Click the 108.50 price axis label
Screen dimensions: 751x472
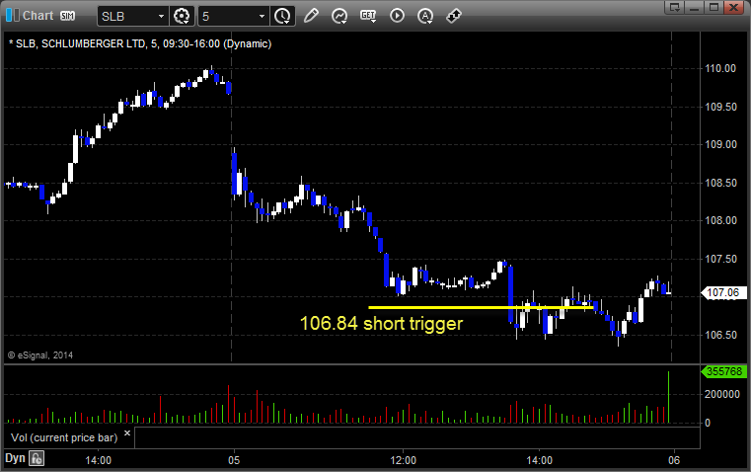720,183
